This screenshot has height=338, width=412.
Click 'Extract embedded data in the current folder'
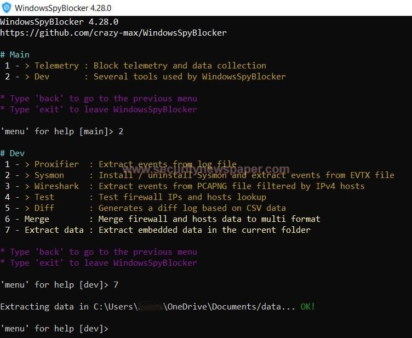click(205, 230)
